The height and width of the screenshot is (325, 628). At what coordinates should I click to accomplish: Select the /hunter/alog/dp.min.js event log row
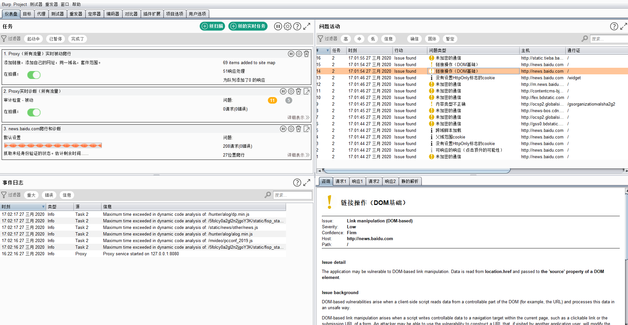click(x=143, y=214)
